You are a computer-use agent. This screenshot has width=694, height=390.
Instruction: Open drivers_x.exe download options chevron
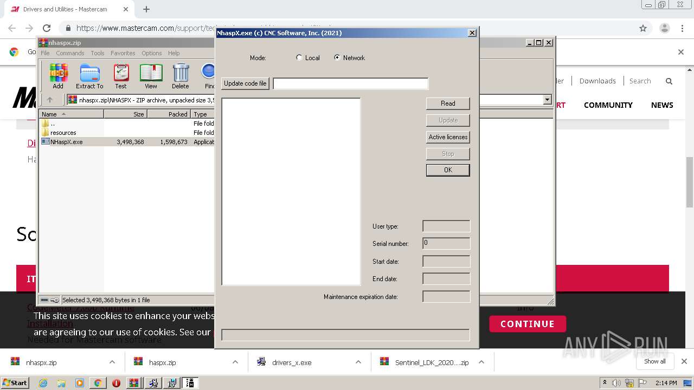[x=358, y=362]
